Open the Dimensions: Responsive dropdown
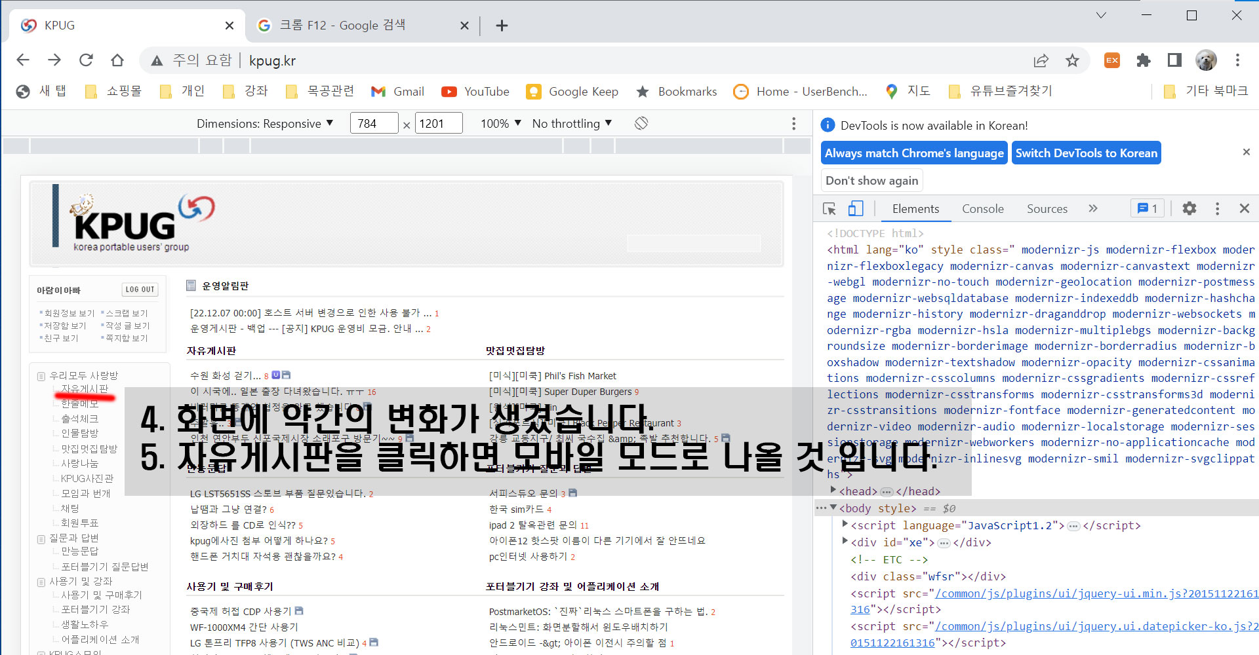Viewport: 1259px width, 655px height. pyautogui.click(x=265, y=123)
